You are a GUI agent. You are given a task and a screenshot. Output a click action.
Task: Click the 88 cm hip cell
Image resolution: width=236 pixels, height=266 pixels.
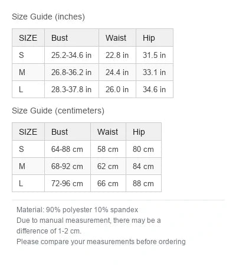143,183
